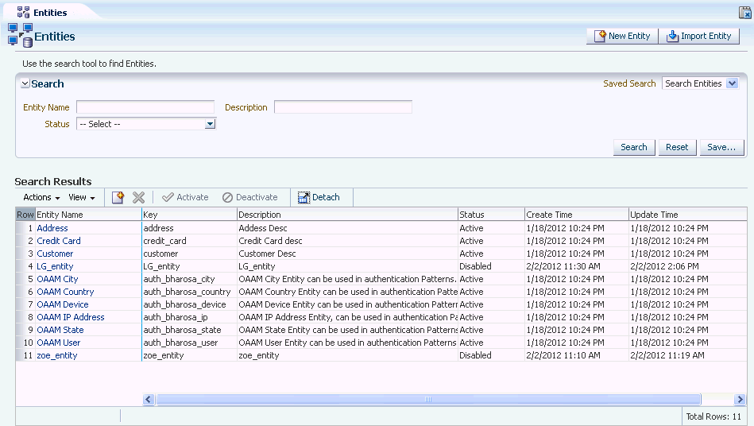The height and width of the screenshot is (426, 754).
Task: Click the delete X toolbar icon
Action: [x=138, y=197]
